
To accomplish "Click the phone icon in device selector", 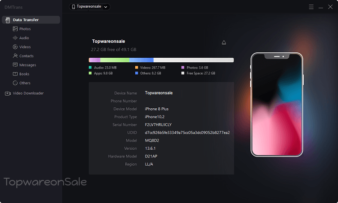I will tap(73, 7).
